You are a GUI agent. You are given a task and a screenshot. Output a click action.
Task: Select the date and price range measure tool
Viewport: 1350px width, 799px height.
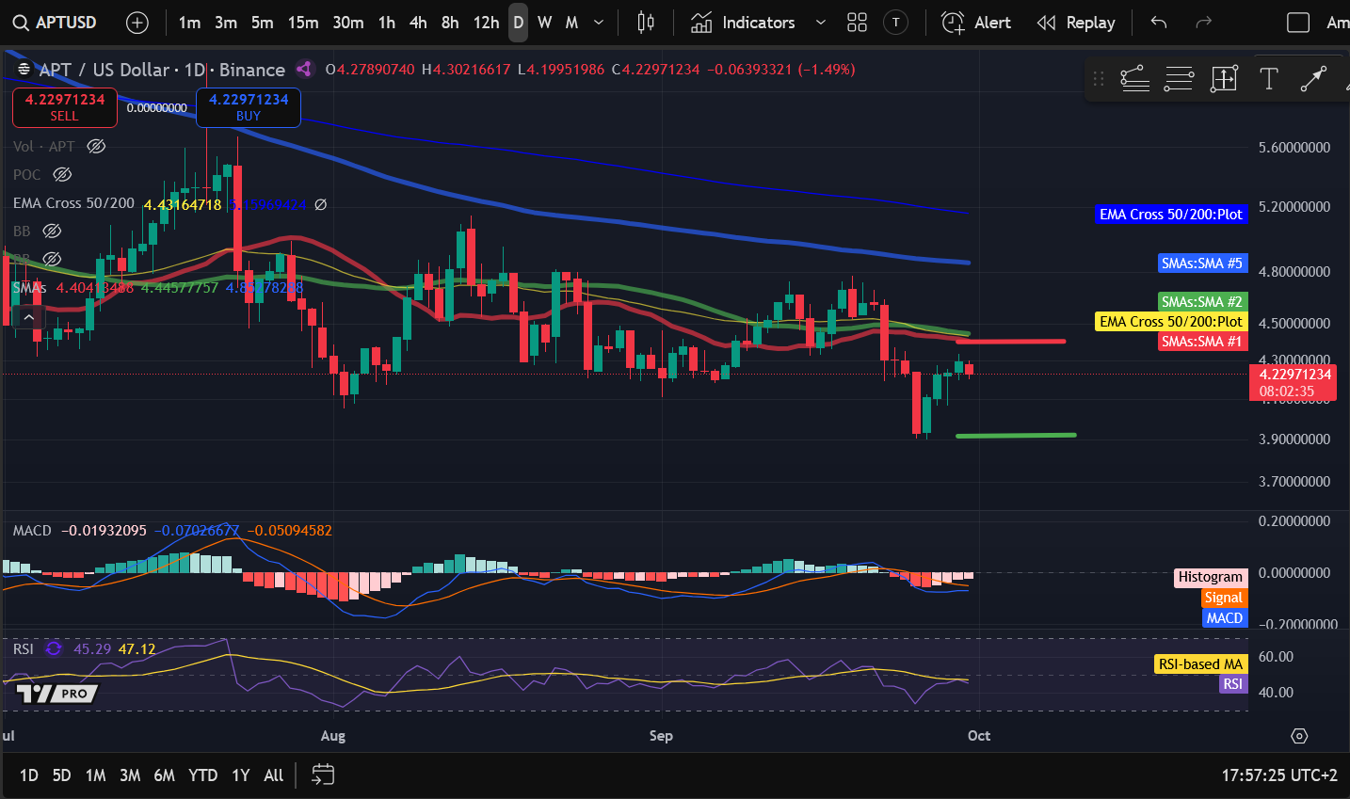[x=1224, y=79]
